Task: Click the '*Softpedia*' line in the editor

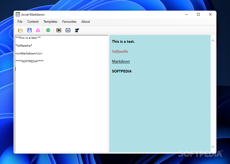Action: coord(24,46)
